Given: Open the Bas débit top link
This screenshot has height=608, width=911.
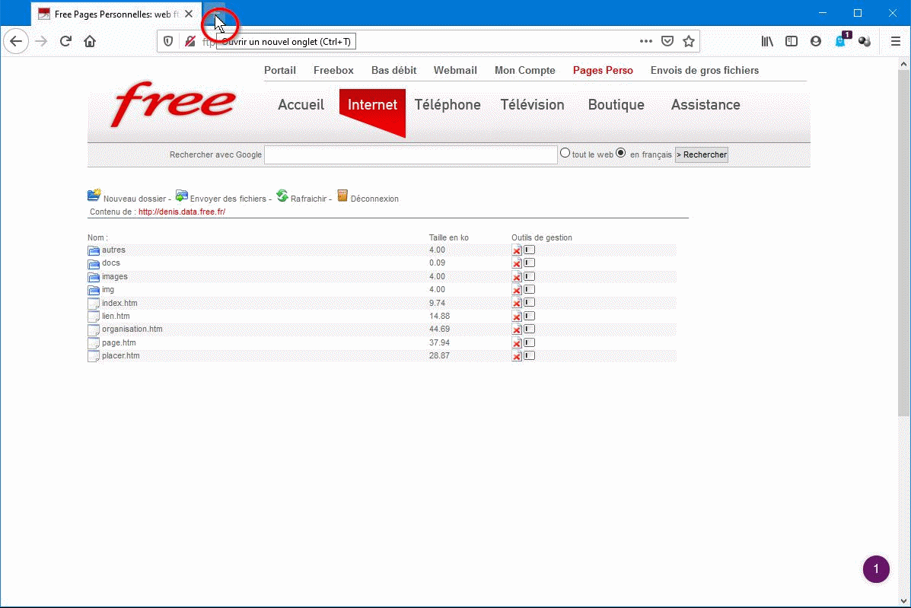Looking at the screenshot, I should [x=394, y=70].
